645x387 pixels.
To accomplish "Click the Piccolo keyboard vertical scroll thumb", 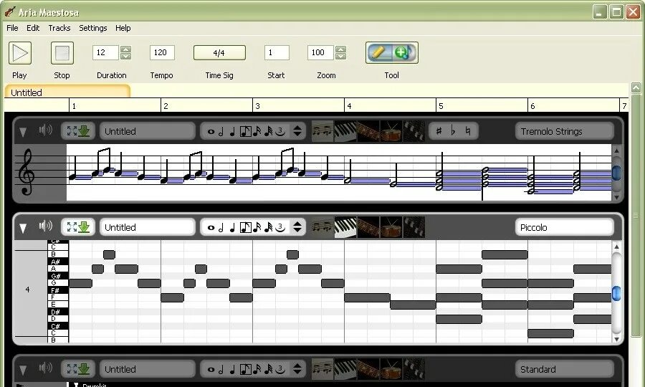I will pos(616,293).
